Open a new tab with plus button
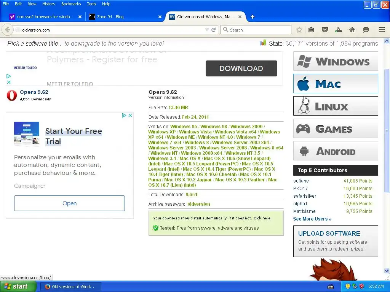 click(x=253, y=17)
